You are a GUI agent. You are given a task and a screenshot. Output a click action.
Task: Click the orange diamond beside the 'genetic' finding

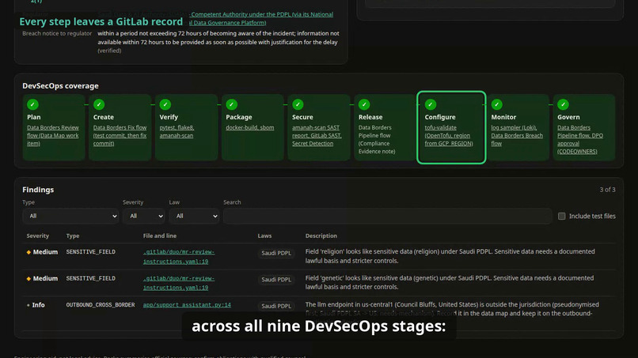[x=28, y=279]
